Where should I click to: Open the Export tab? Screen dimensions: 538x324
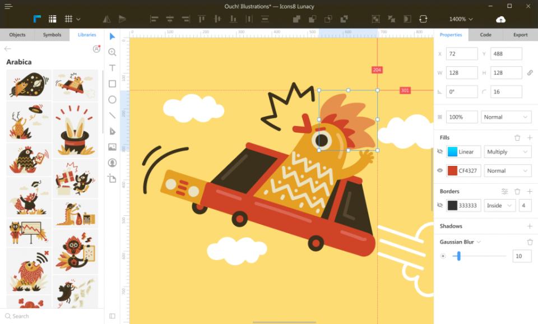(520, 34)
